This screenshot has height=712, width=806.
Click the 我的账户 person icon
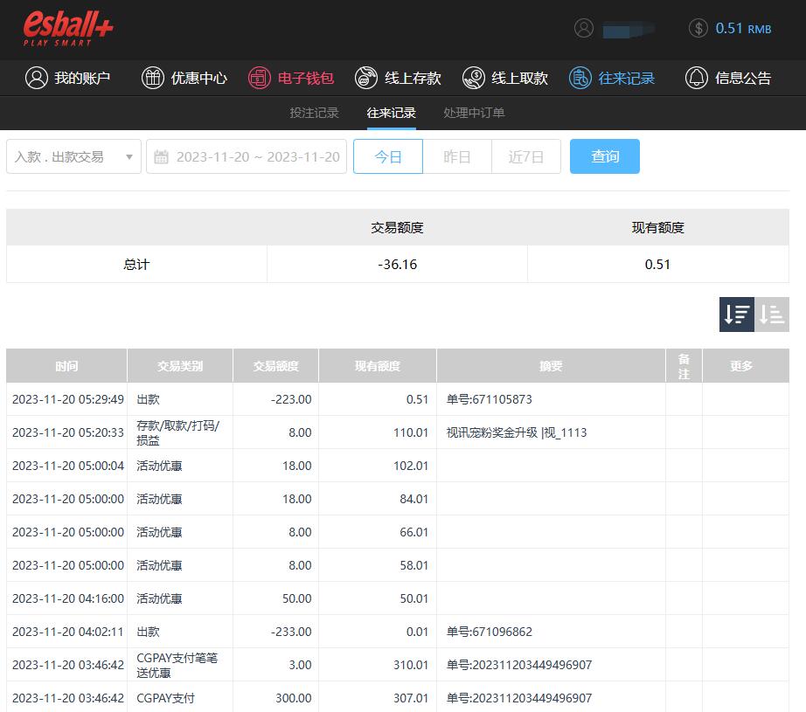[36, 78]
